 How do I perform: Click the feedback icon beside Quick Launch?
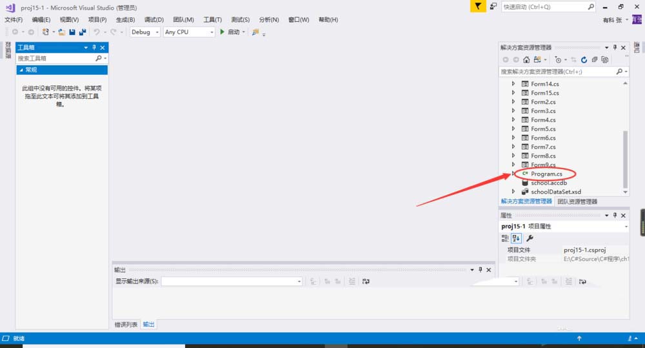point(493,6)
